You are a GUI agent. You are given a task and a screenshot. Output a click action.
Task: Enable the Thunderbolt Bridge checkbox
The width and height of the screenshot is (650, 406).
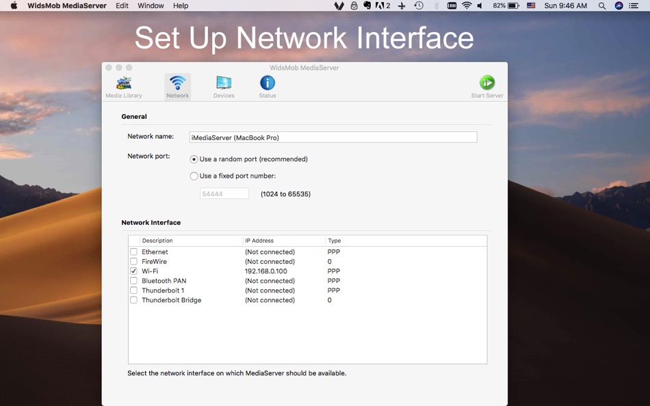coord(133,300)
